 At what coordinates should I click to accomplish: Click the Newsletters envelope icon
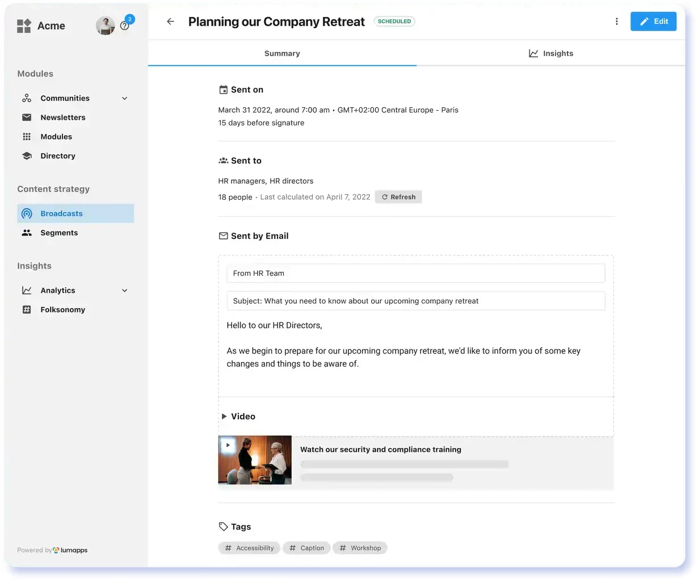pos(27,117)
